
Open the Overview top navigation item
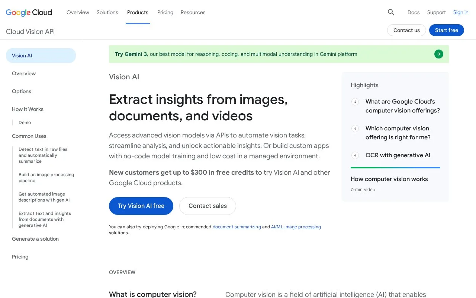tap(78, 12)
